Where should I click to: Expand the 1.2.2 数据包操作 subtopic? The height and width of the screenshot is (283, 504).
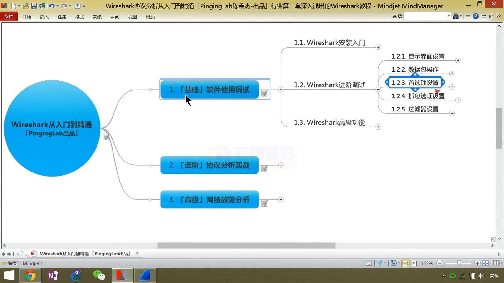point(452,74)
